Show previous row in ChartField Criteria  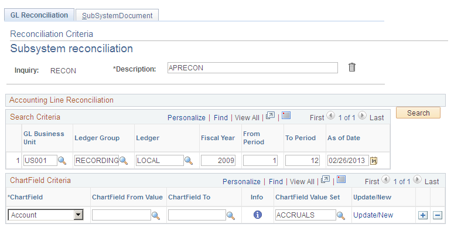point(386,179)
